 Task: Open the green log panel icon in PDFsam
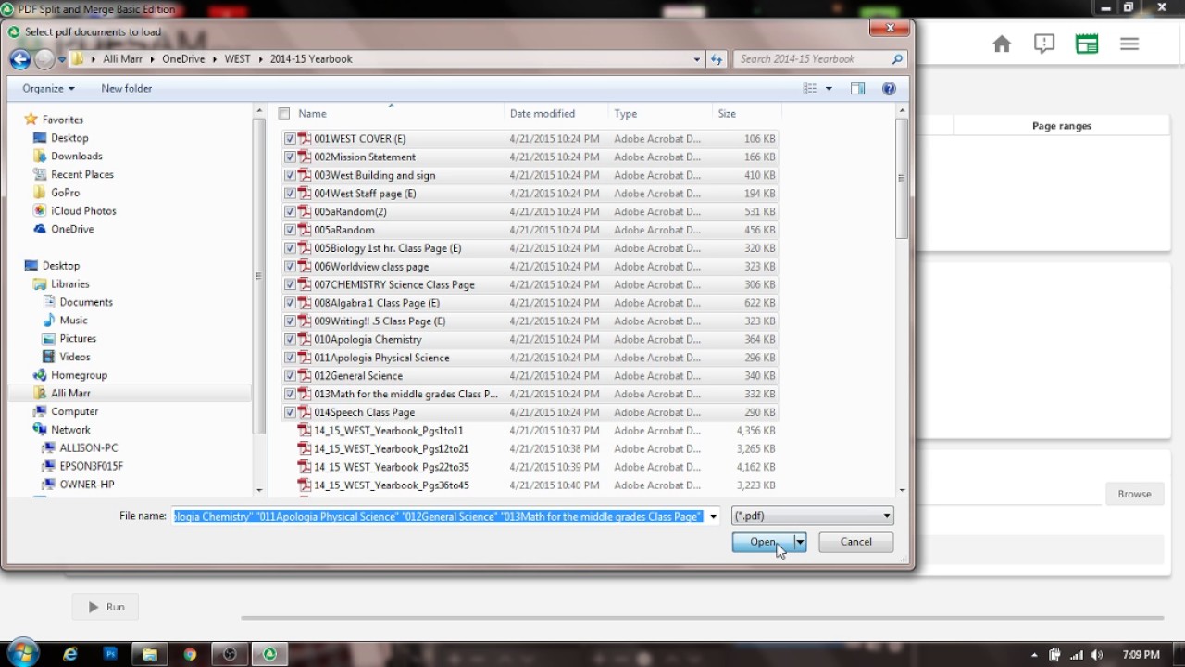[1087, 44]
